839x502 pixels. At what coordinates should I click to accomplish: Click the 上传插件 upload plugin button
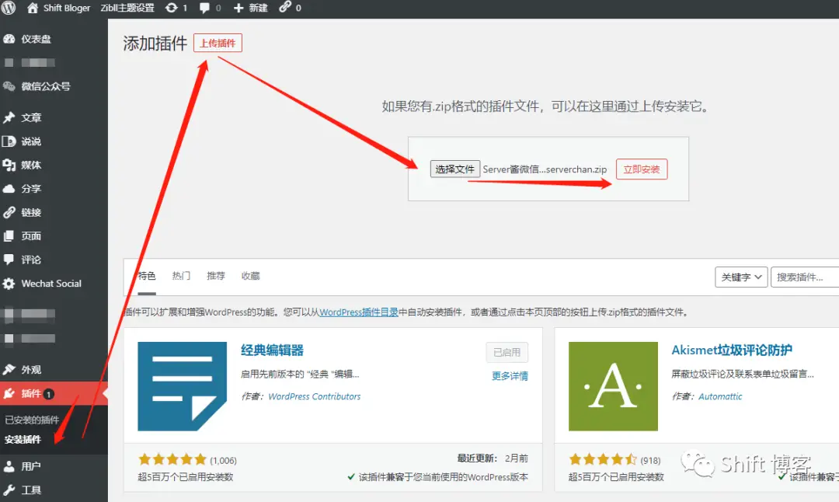pos(218,43)
